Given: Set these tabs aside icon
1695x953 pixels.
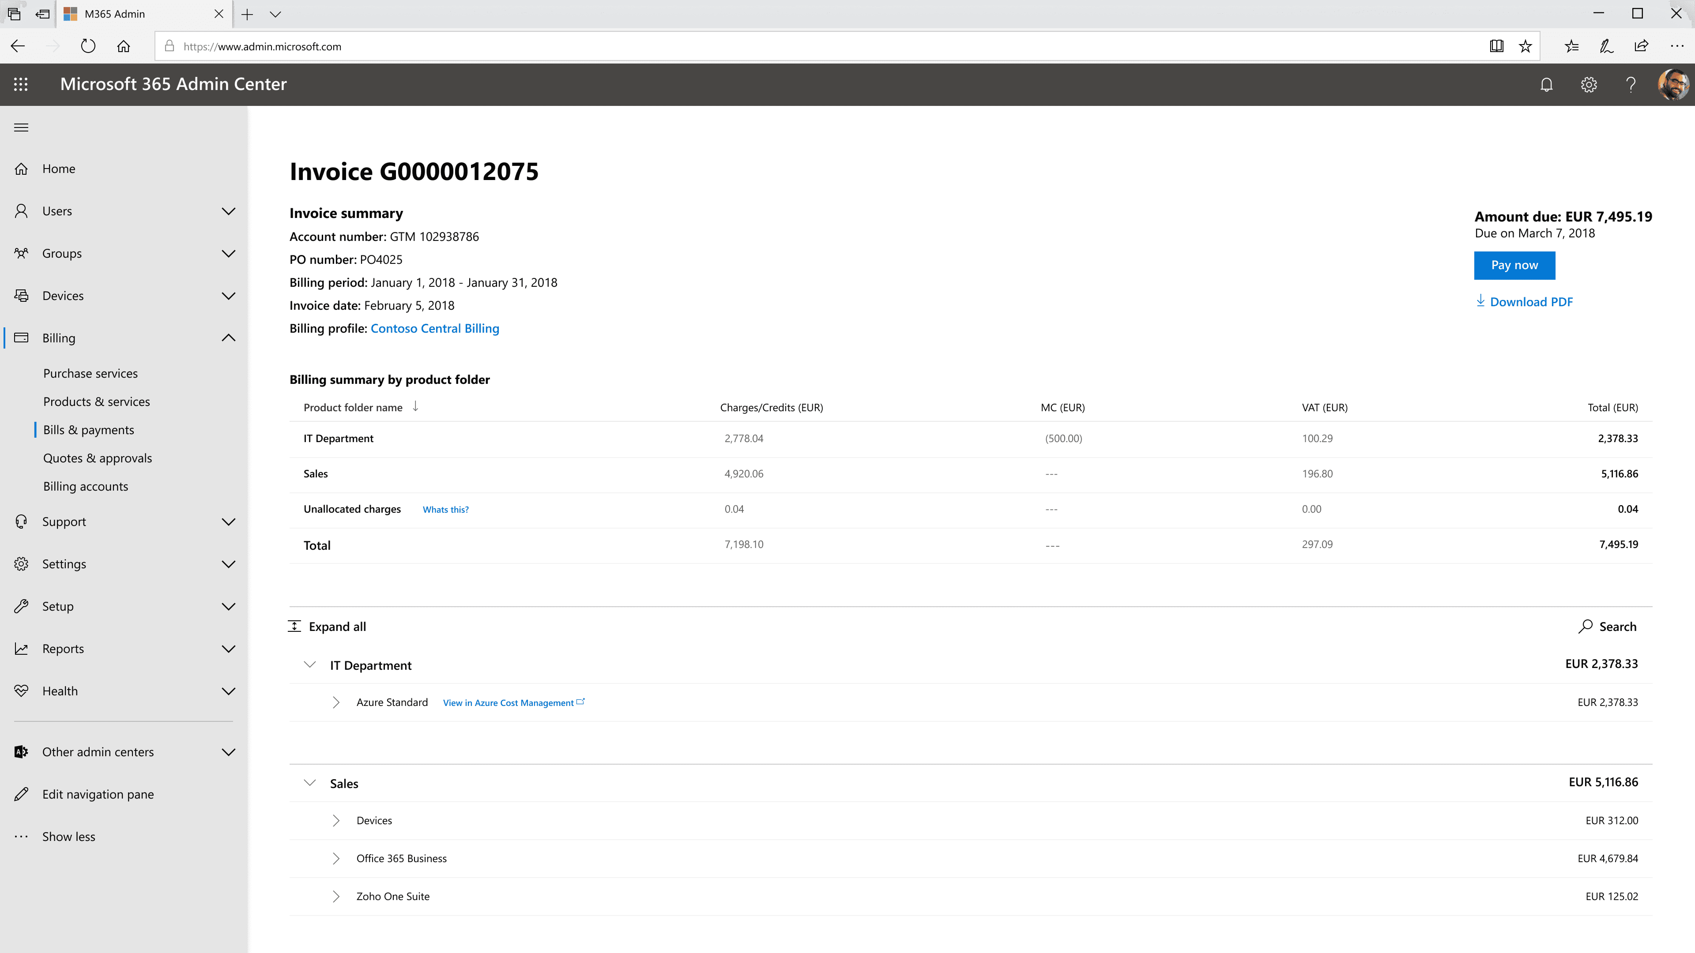Looking at the screenshot, I should click(x=43, y=14).
